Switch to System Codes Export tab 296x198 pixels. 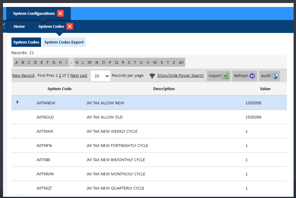[x=64, y=42]
